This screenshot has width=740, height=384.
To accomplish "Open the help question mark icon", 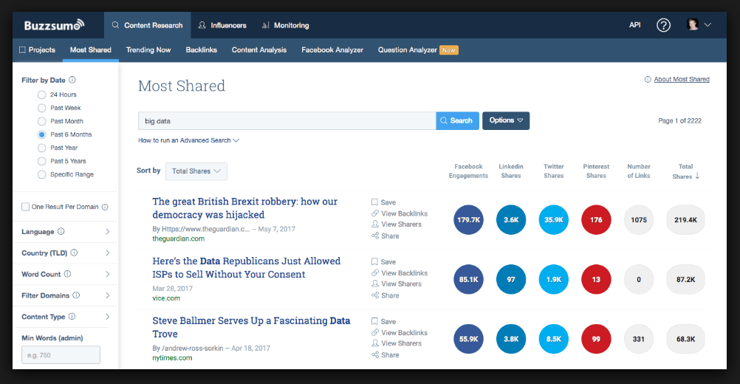I will (x=663, y=25).
